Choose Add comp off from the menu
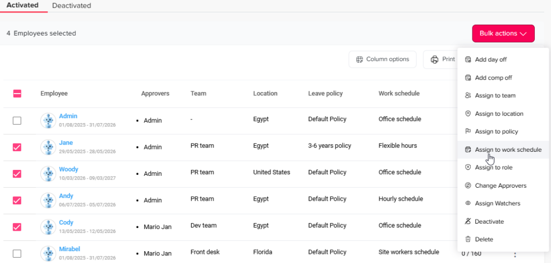Screen dimensions: 551x263 point(503,77)
